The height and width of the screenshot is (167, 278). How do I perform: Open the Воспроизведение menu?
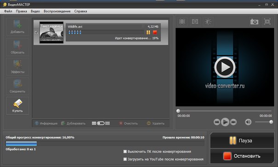(x=57, y=11)
